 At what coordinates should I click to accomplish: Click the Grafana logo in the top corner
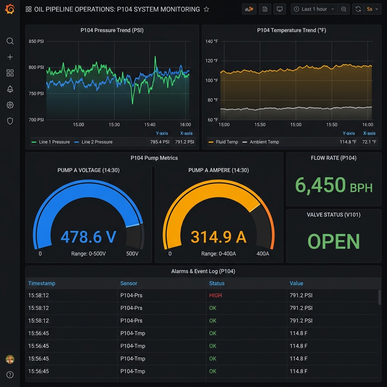click(10, 9)
